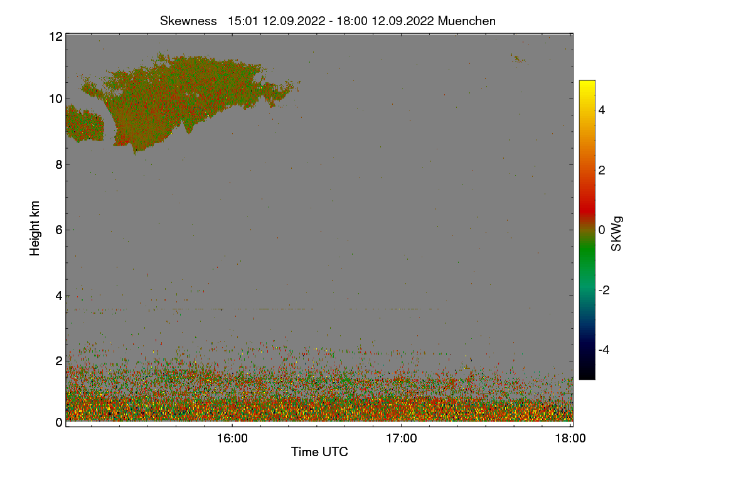753x502 pixels.
Task: Pick the black bottom of the colorbar
Action: (x=587, y=373)
